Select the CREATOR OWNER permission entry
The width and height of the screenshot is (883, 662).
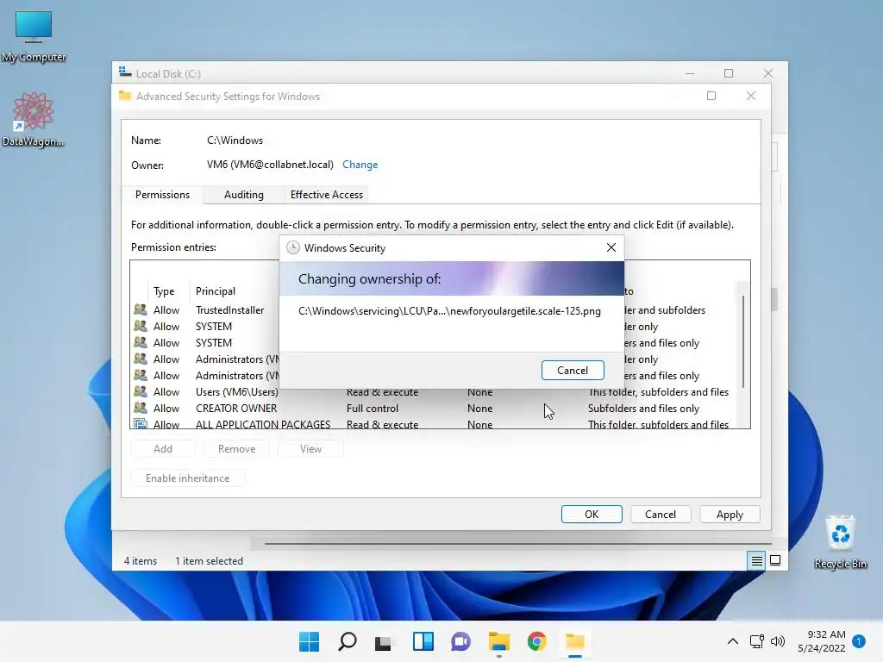[433, 408]
